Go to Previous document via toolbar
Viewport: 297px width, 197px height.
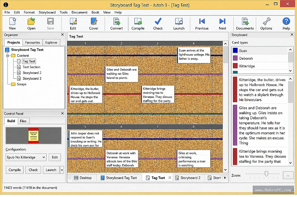tap(202, 24)
